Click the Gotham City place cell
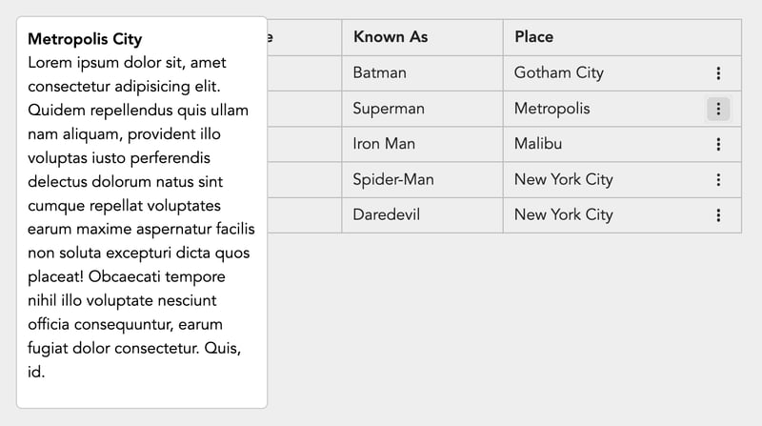Screen dimensions: 762x426 [559, 73]
